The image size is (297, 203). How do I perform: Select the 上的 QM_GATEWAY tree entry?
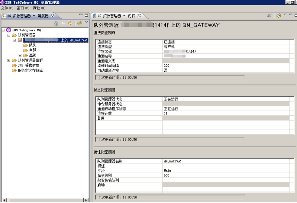click(x=56, y=40)
